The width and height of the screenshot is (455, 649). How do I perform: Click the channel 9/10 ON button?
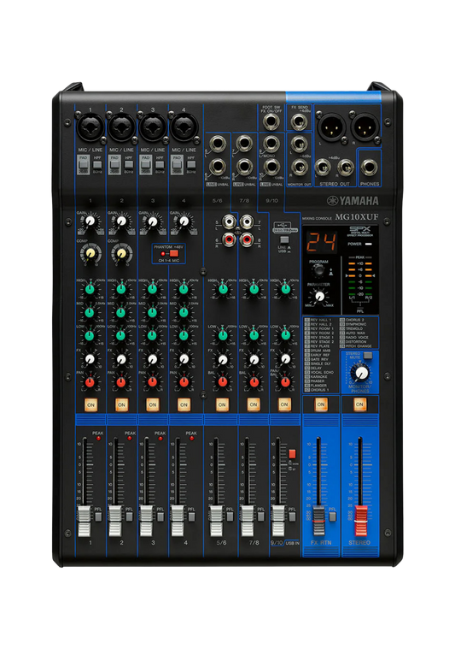coord(284,404)
